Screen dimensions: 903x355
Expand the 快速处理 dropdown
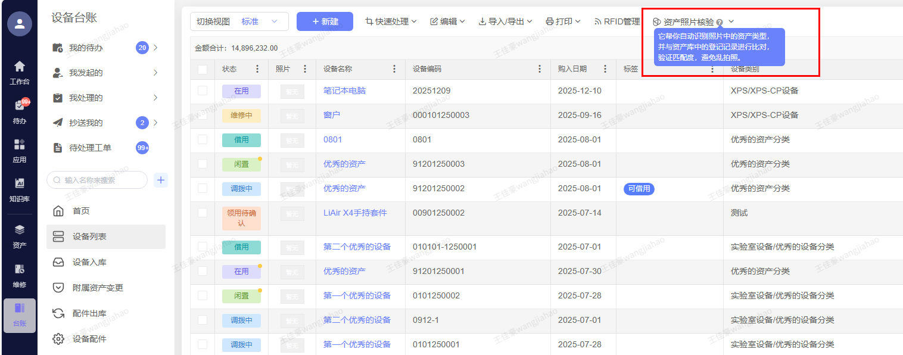pyautogui.click(x=391, y=21)
